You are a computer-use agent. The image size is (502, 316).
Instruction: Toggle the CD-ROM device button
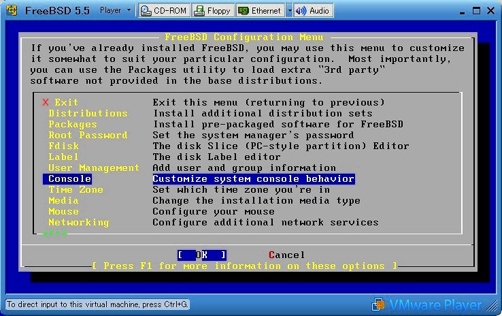164,10
